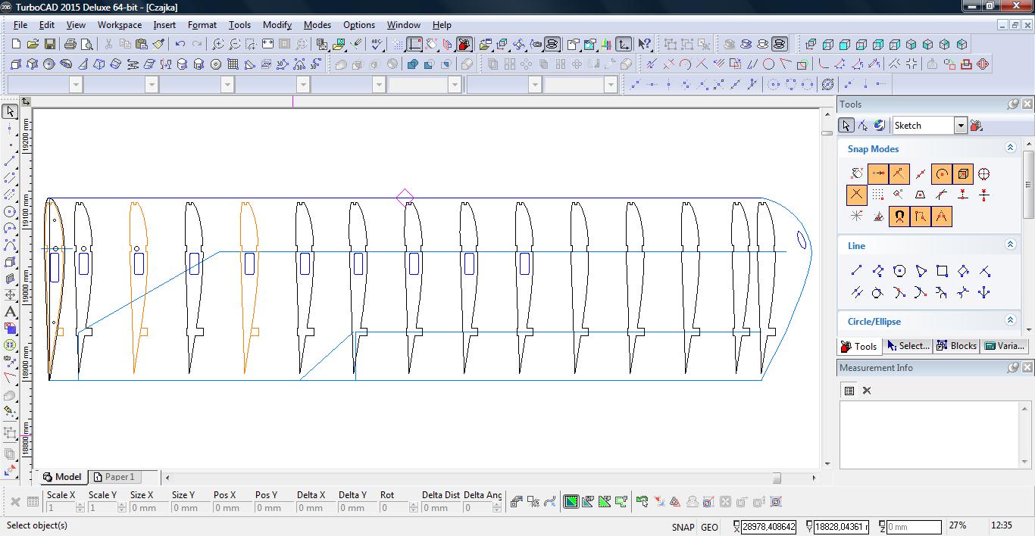Viewport: 1035px width, 536px height.
Task: Click the Undo arrow icon
Action: tap(180, 45)
